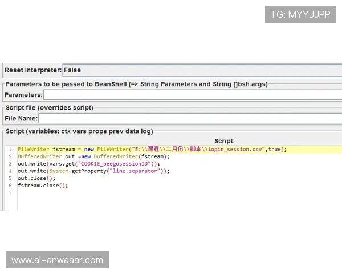Click line number 6 in the gutter
This screenshot has width=342, height=274.
(10, 186)
